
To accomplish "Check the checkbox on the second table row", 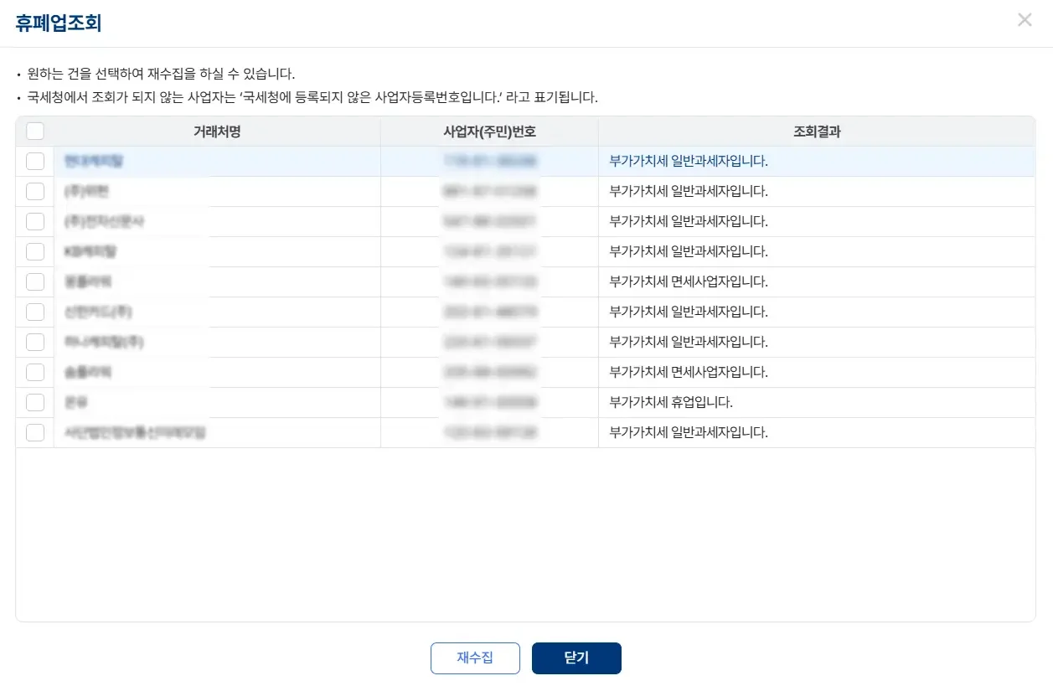I will [x=34, y=191].
